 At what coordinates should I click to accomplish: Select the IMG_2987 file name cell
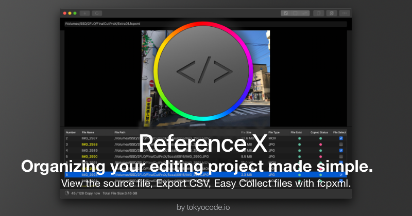click(x=89, y=138)
